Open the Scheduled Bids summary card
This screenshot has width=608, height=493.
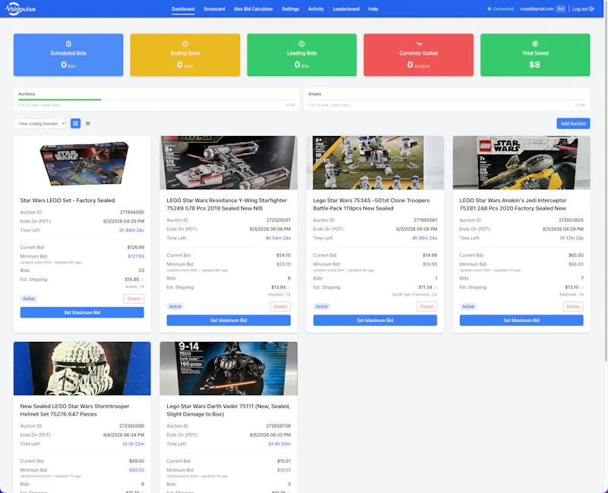68,55
